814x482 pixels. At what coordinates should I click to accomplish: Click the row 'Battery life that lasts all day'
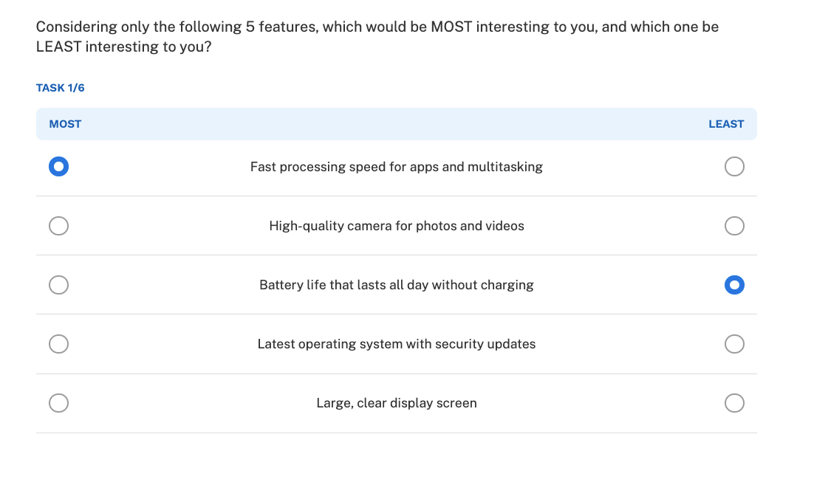pos(396,284)
